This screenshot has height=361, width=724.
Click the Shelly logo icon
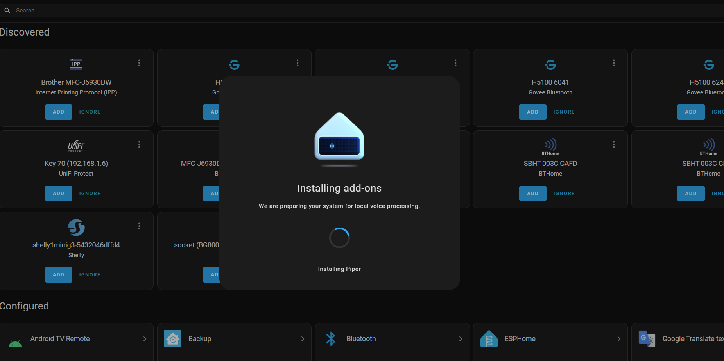pyautogui.click(x=76, y=228)
